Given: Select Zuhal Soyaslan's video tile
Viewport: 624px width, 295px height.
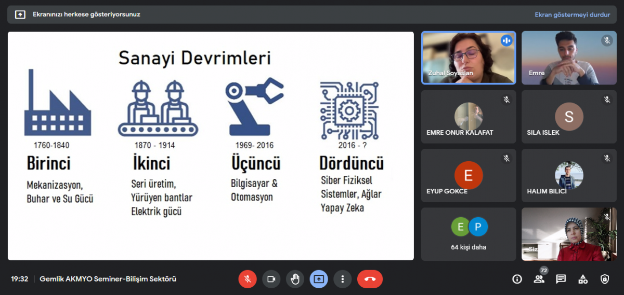Looking at the screenshot, I should [x=469, y=58].
